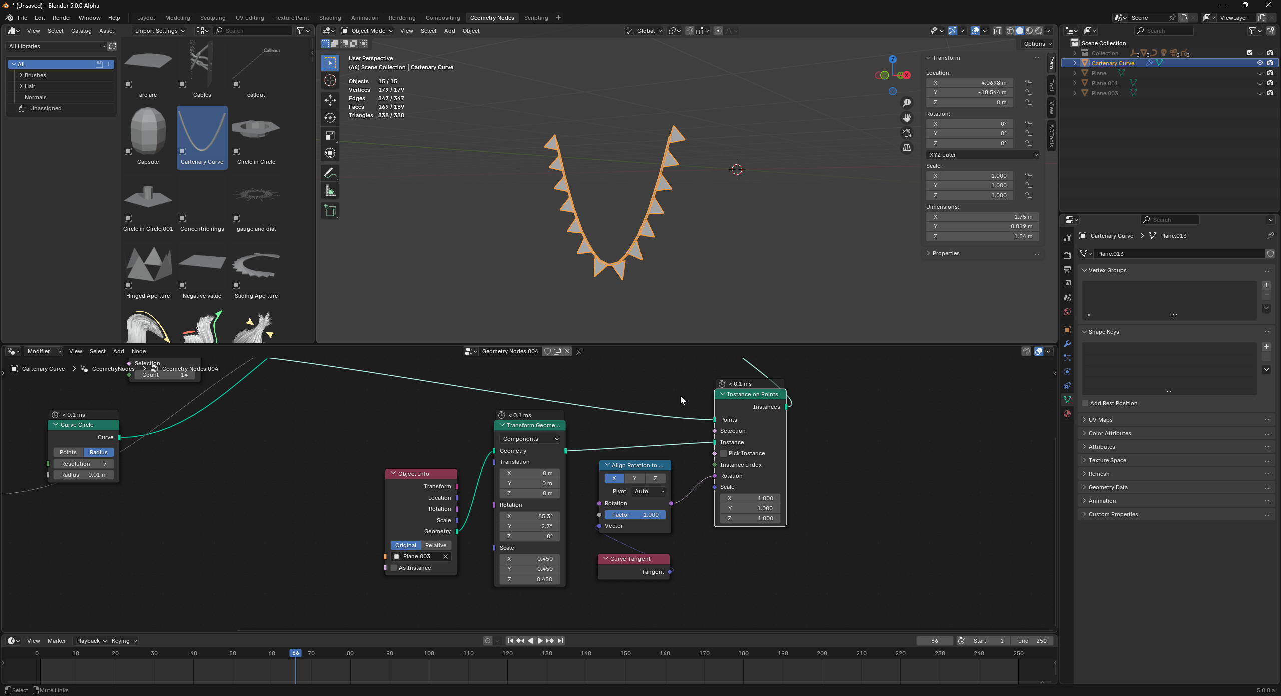
Task: Select Relative in Object Info node
Action: click(436, 545)
